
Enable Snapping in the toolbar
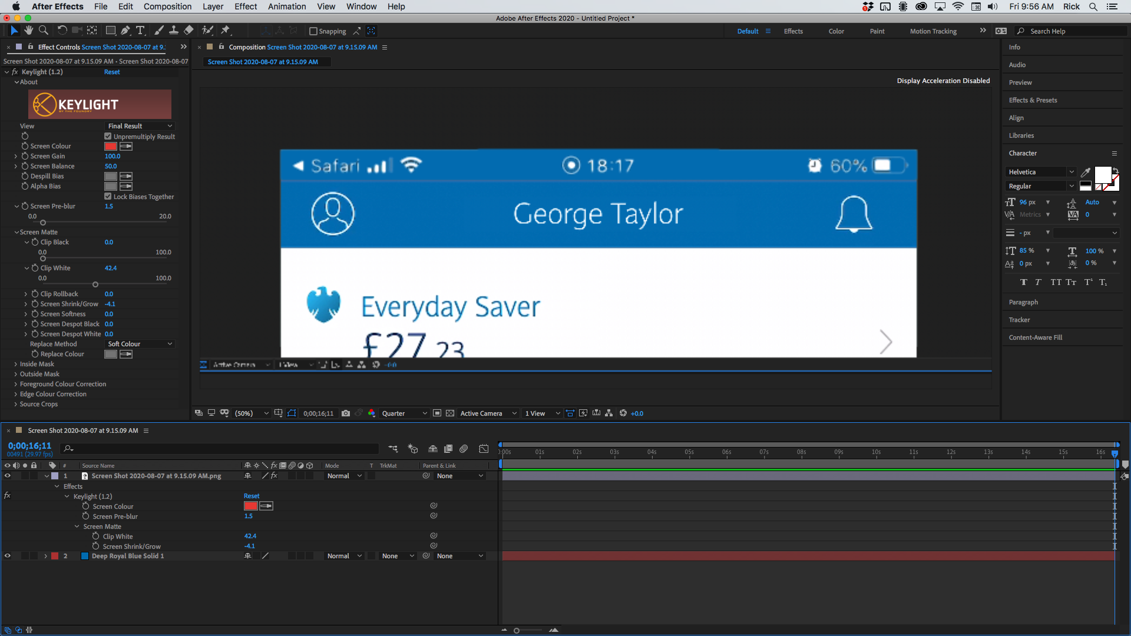click(313, 31)
